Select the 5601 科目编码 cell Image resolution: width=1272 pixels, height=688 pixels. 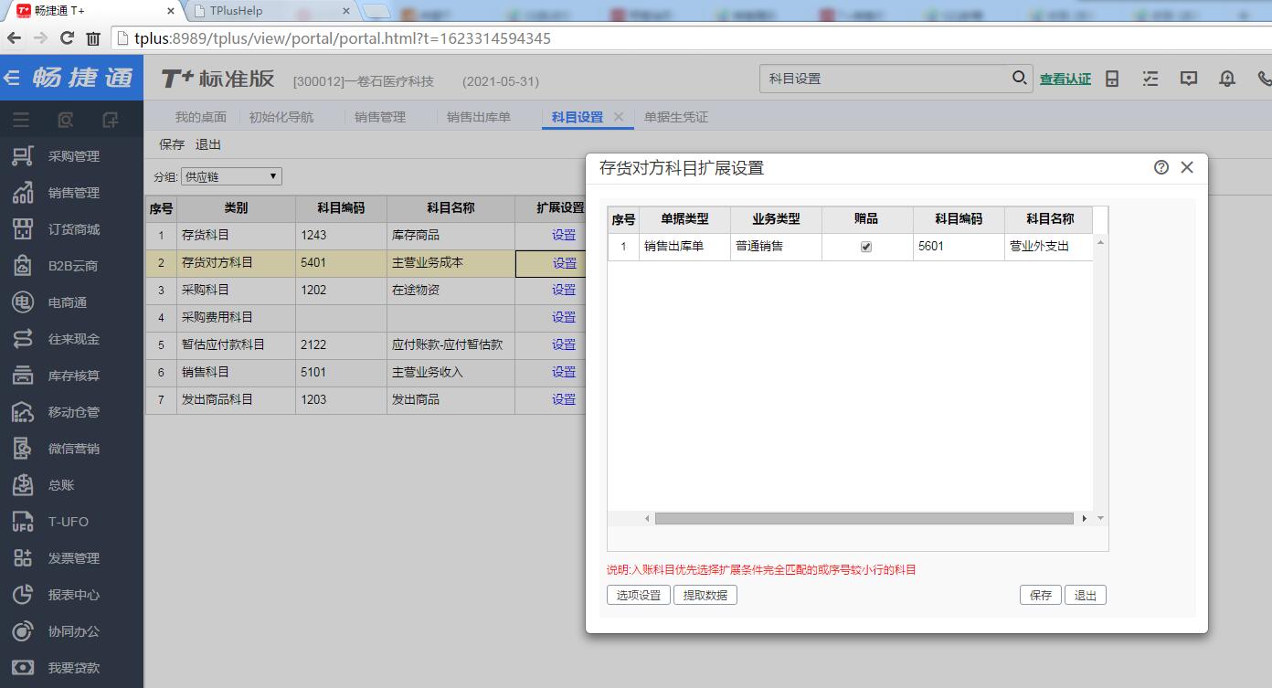(959, 247)
